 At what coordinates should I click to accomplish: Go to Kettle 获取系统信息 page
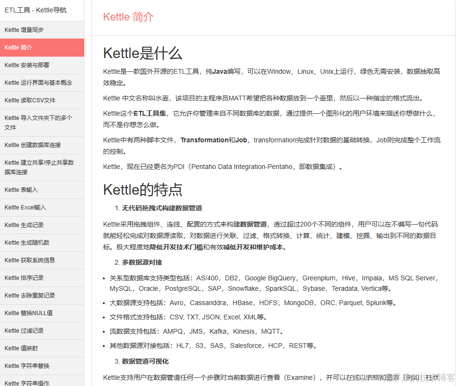click(42, 260)
